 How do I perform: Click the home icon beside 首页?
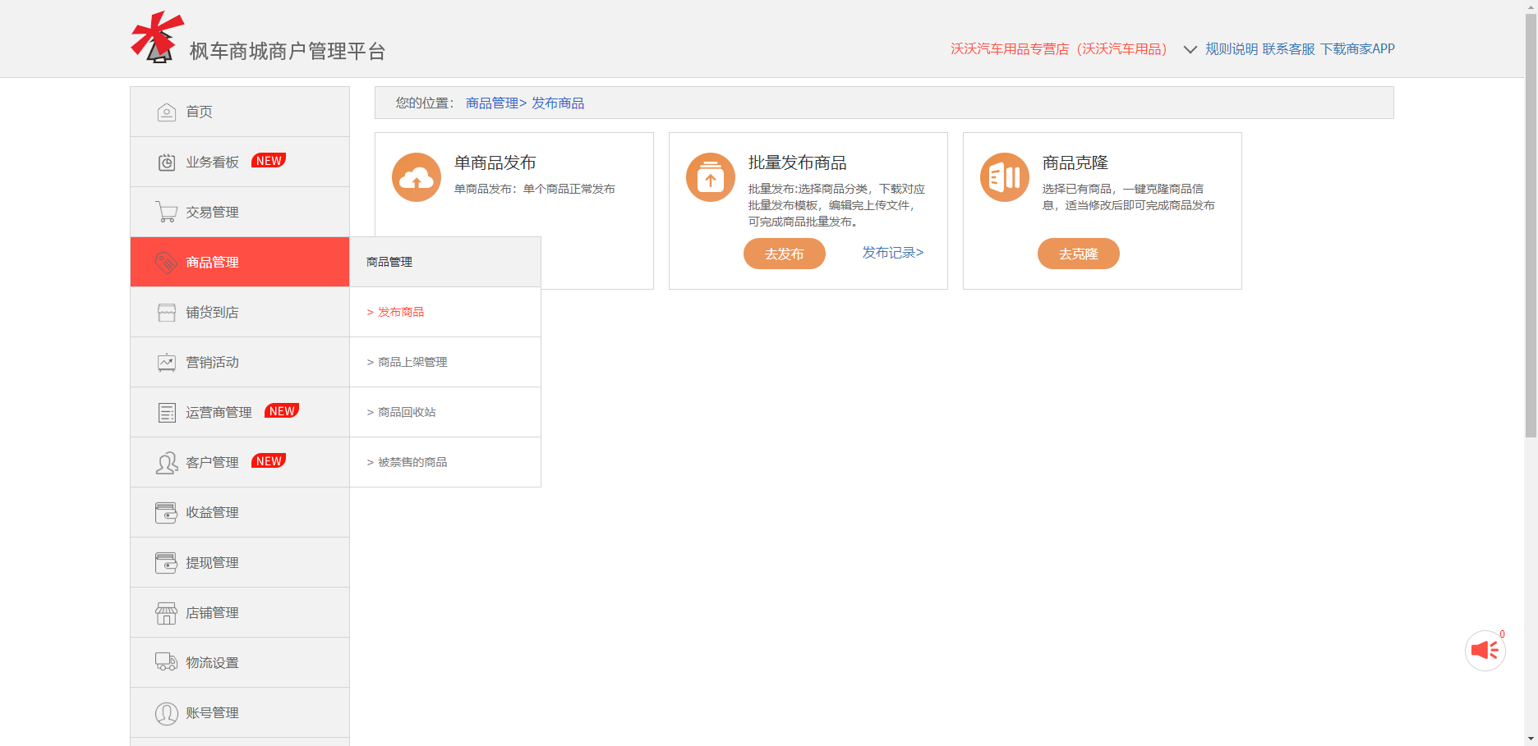(166, 112)
